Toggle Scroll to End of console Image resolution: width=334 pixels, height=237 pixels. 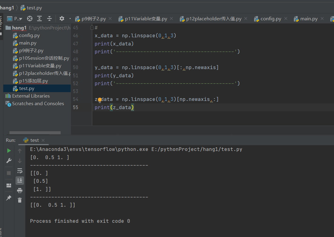pos(20,180)
